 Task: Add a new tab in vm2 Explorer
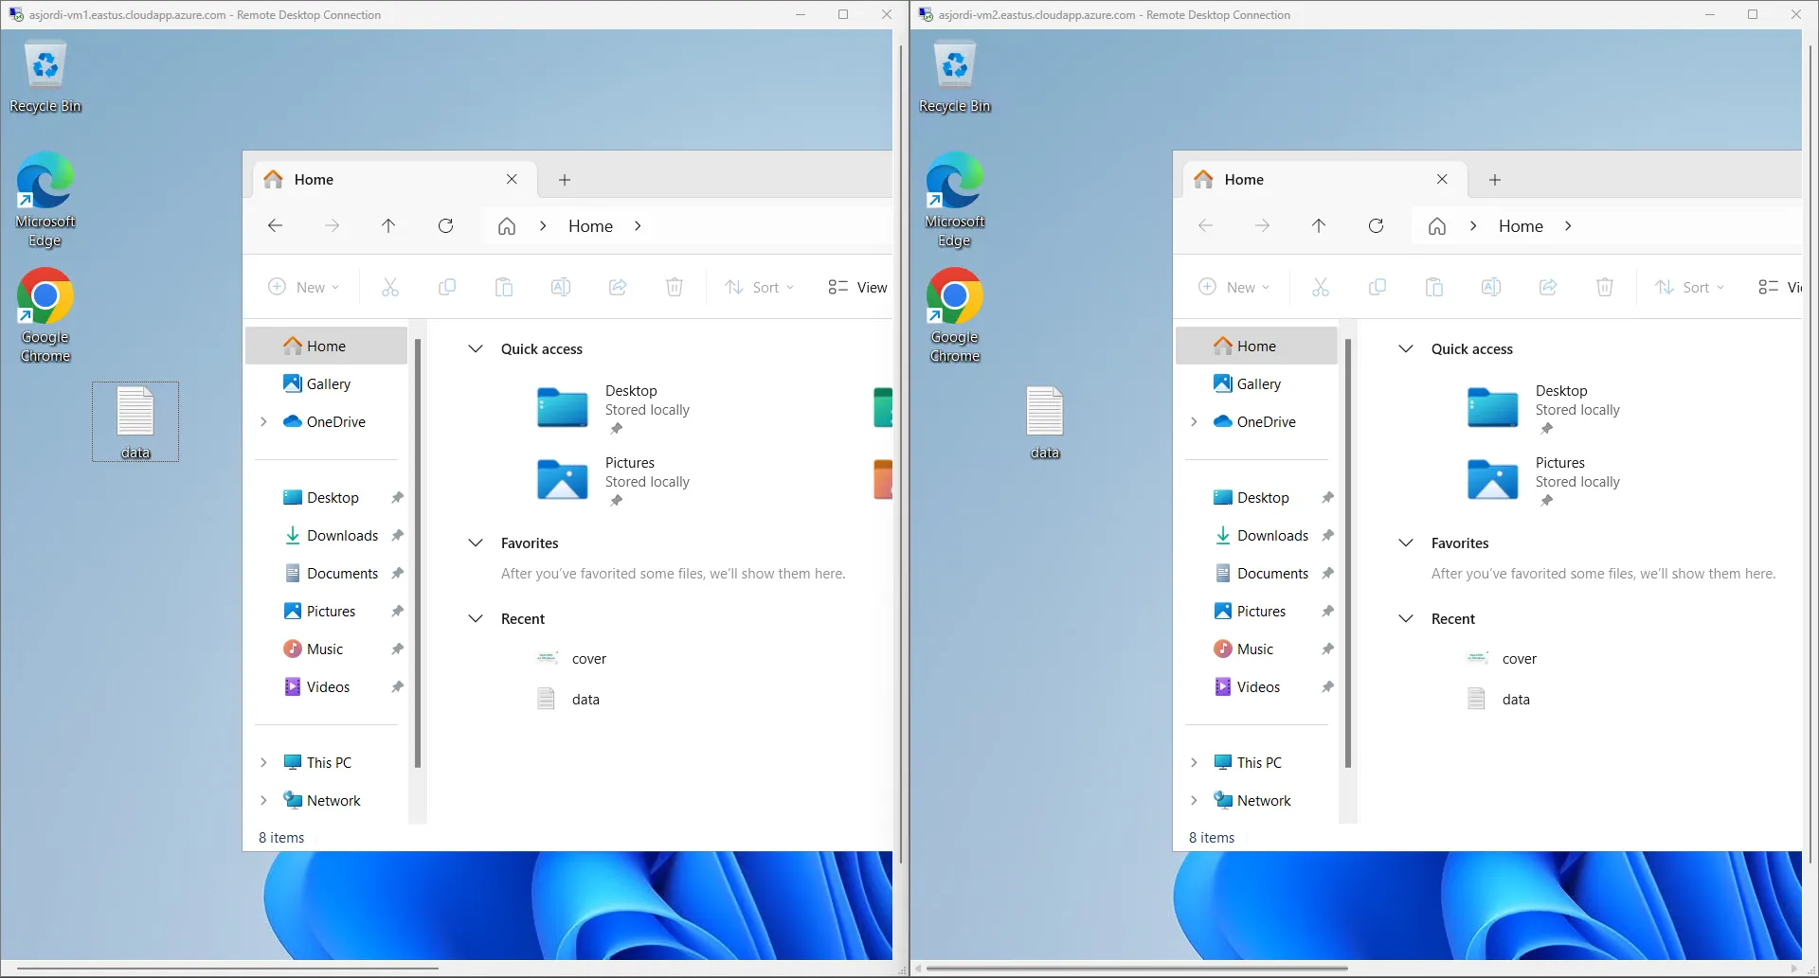point(1495,179)
